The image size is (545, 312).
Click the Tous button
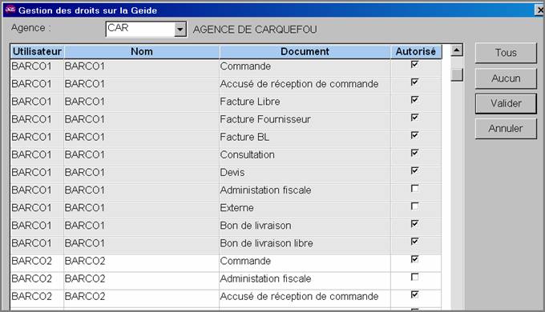(x=506, y=53)
